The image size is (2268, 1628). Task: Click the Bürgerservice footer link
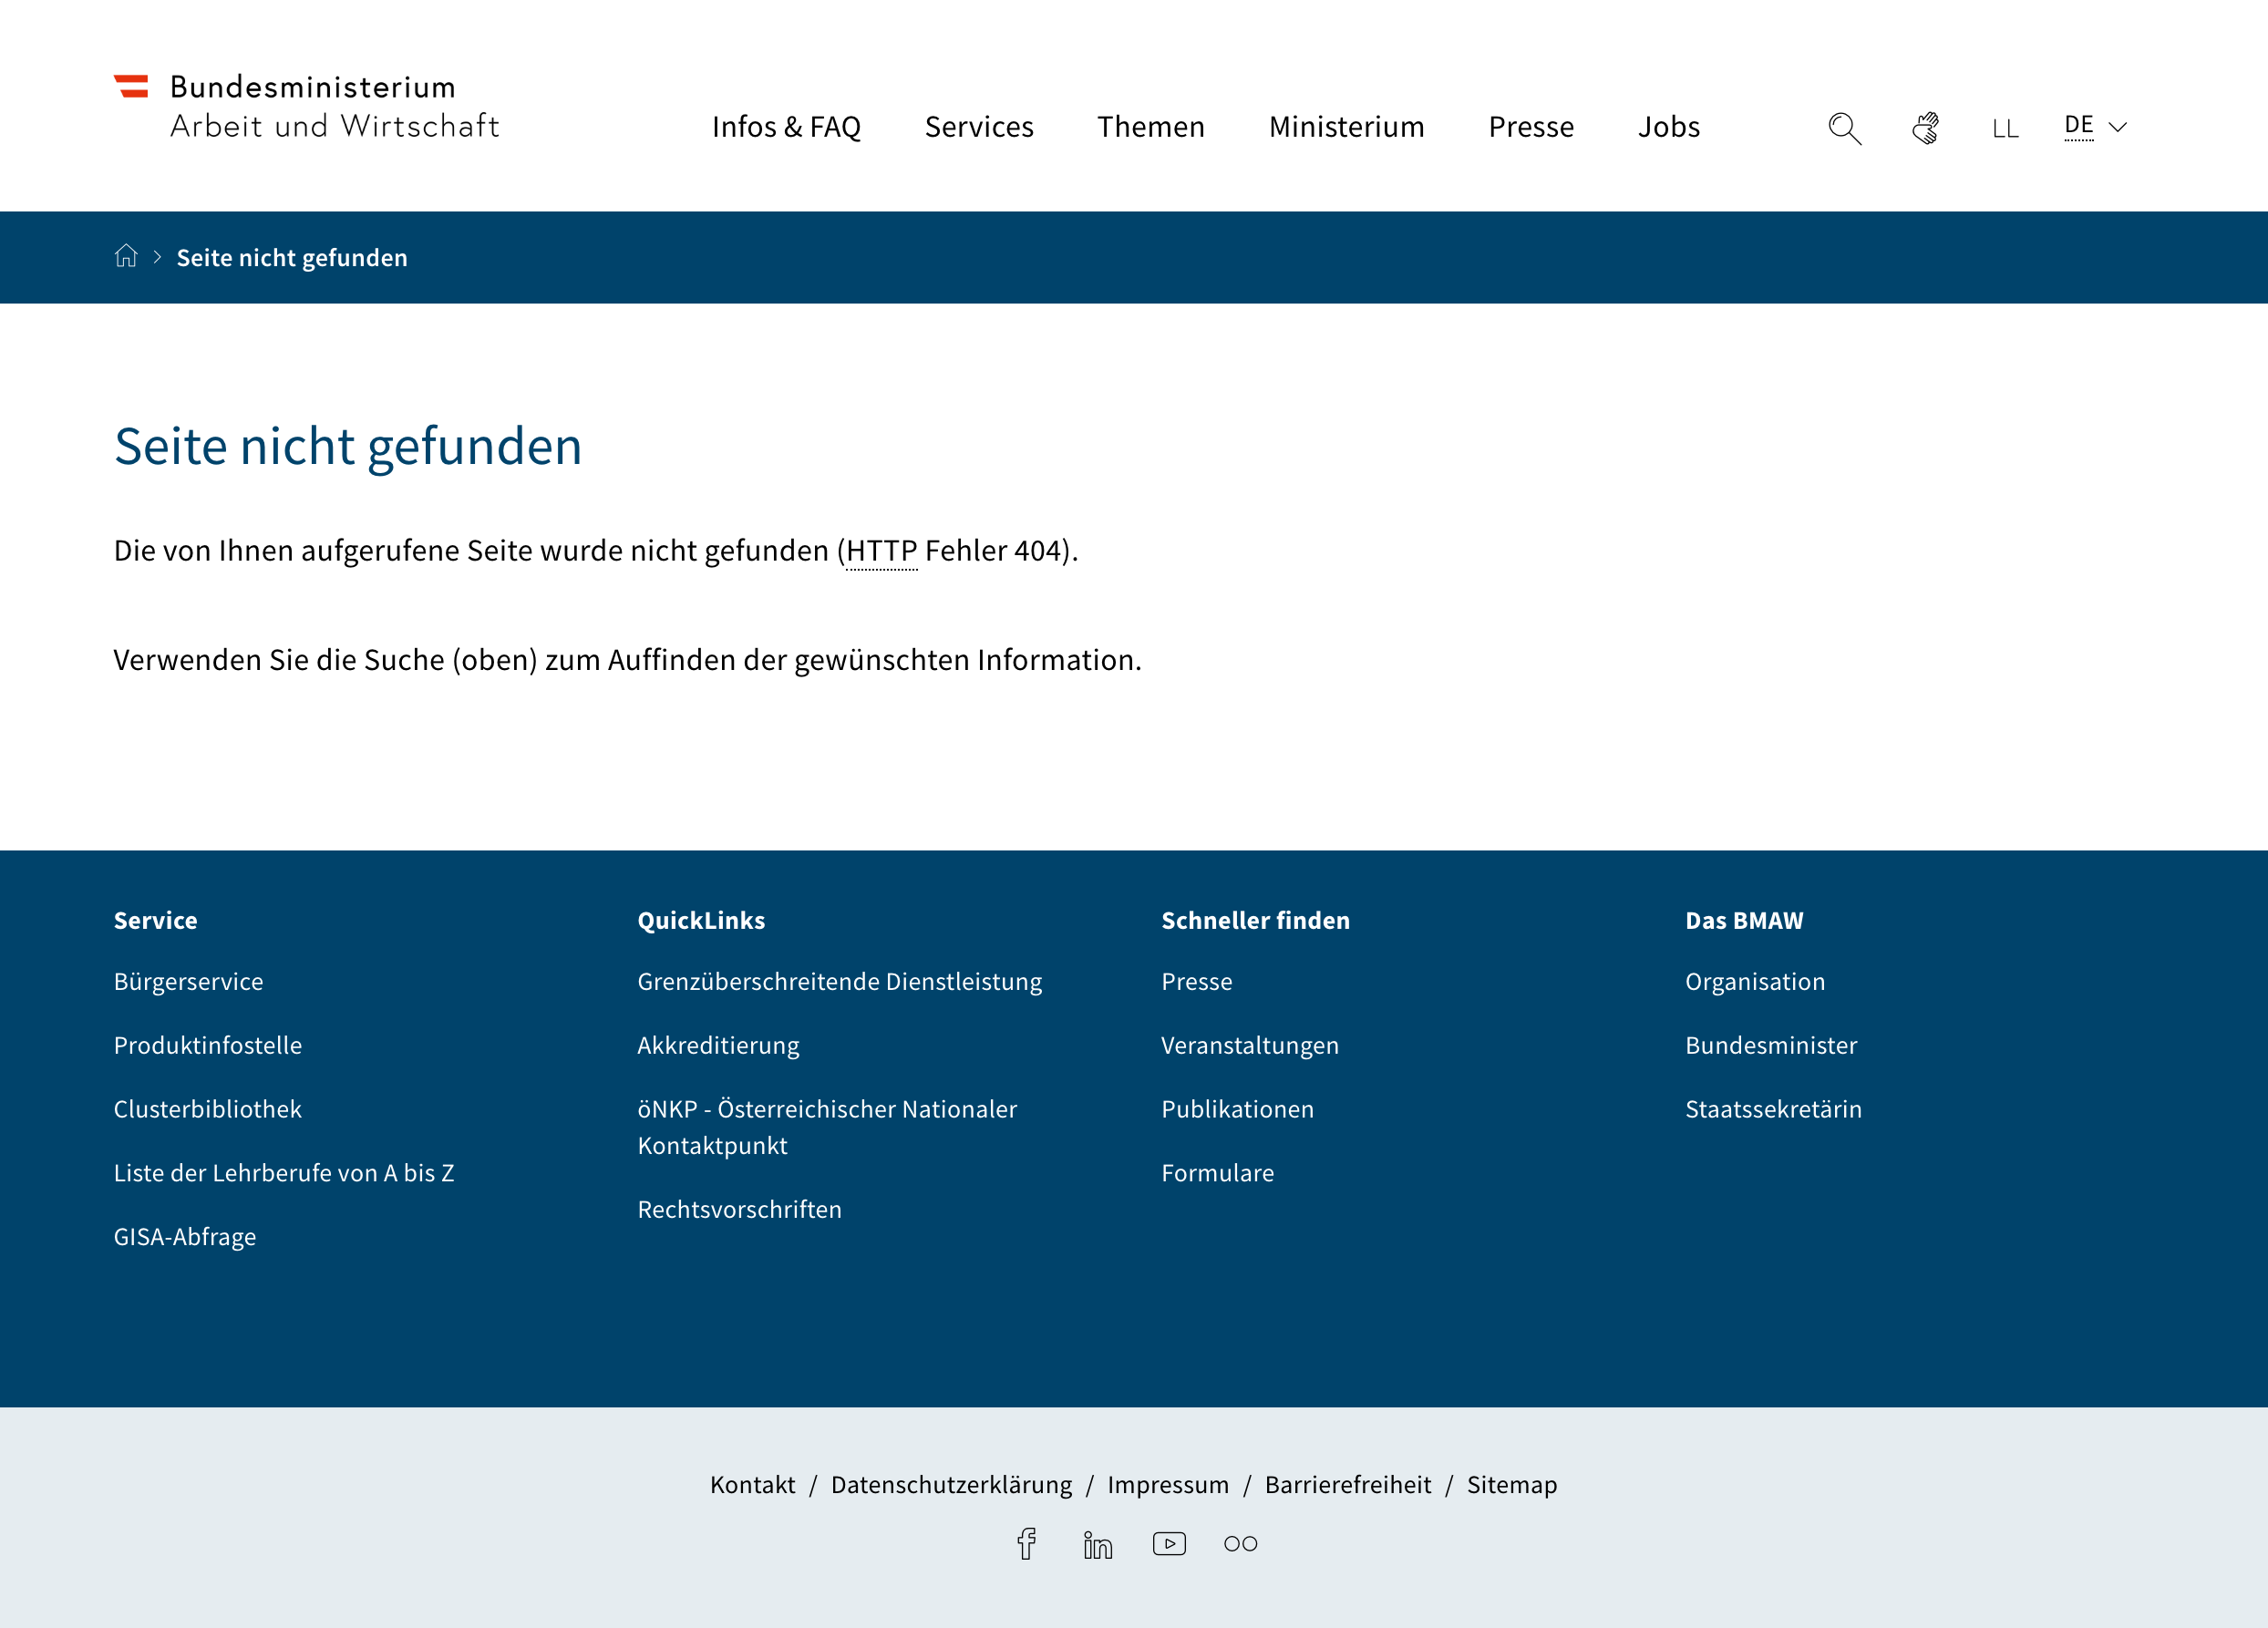pyautogui.click(x=189, y=981)
